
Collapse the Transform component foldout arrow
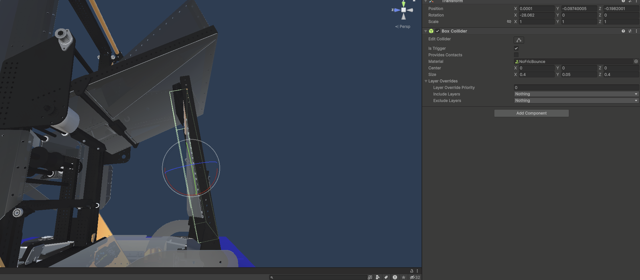pyautogui.click(x=425, y=1)
